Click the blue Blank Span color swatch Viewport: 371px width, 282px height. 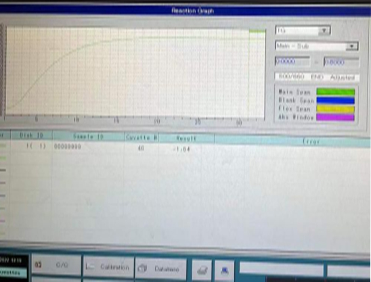tap(336, 101)
